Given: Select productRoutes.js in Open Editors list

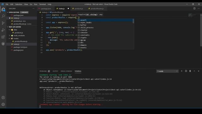Looking at the screenshot, I should 22,24.
